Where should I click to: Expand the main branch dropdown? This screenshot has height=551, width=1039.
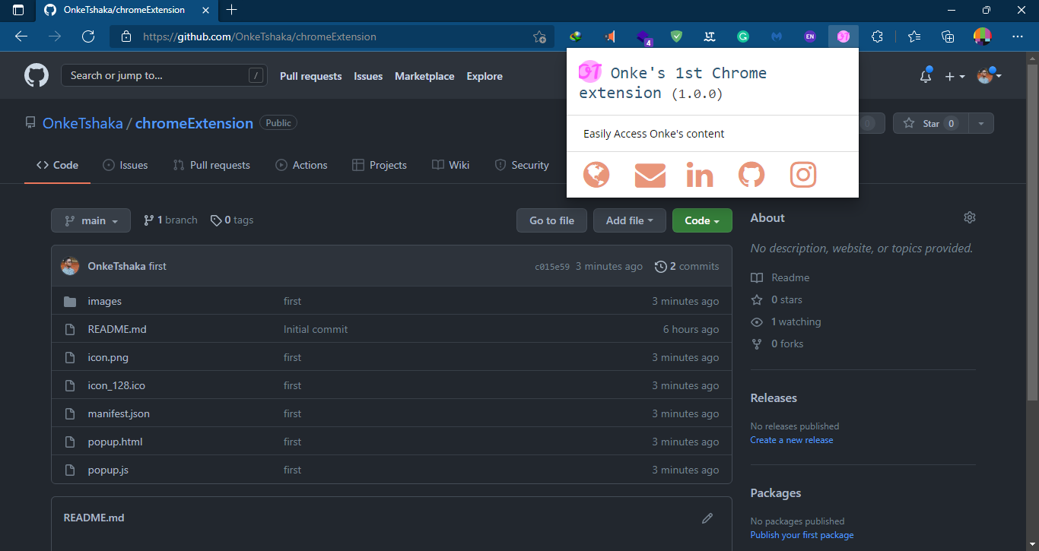(91, 220)
